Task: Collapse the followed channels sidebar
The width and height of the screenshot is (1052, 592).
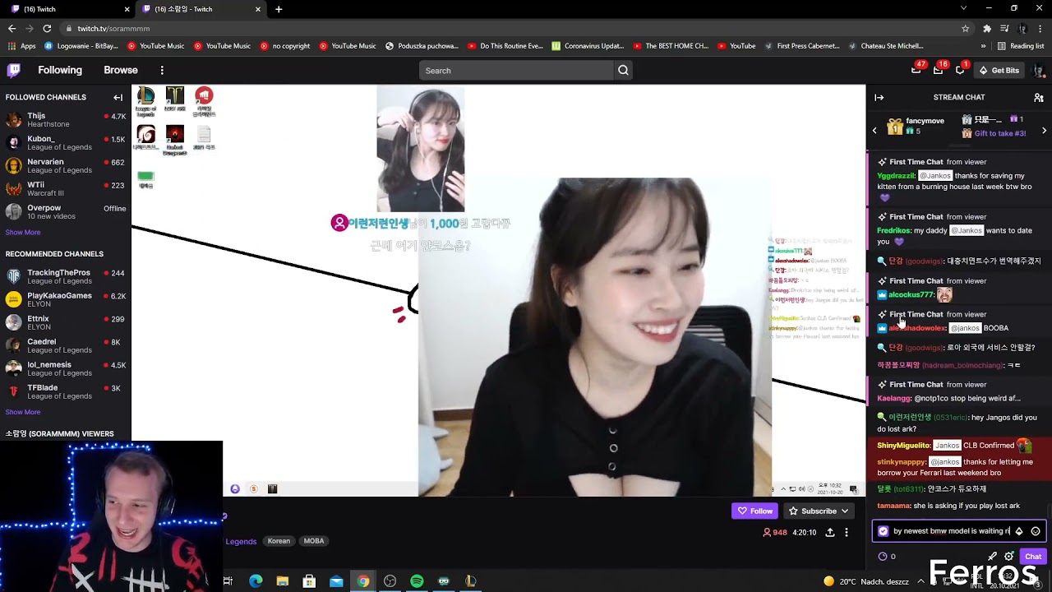Action: [x=118, y=97]
